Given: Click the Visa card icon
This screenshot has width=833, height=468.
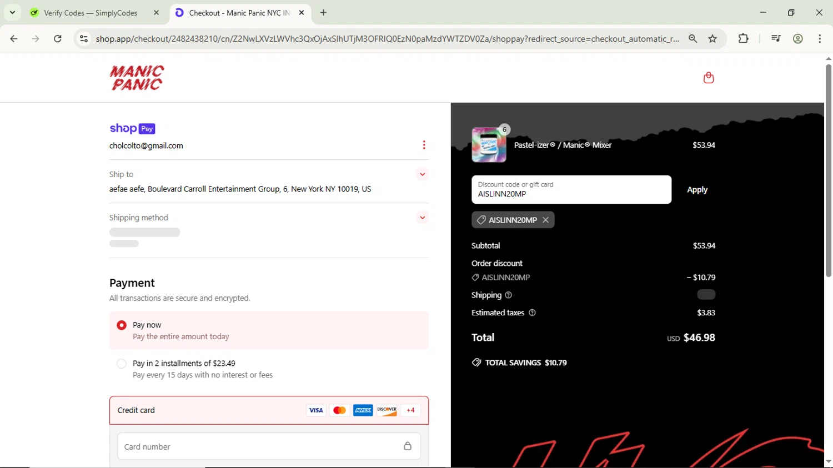Looking at the screenshot, I should (x=316, y=410).
